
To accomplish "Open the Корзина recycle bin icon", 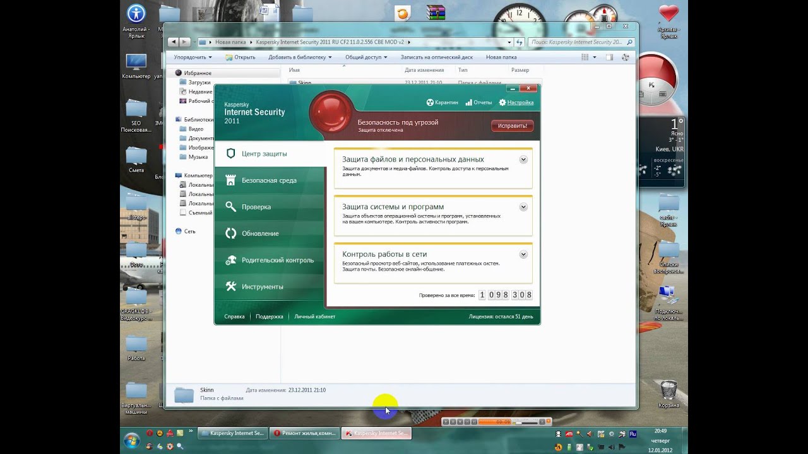I will pos(668,395).
